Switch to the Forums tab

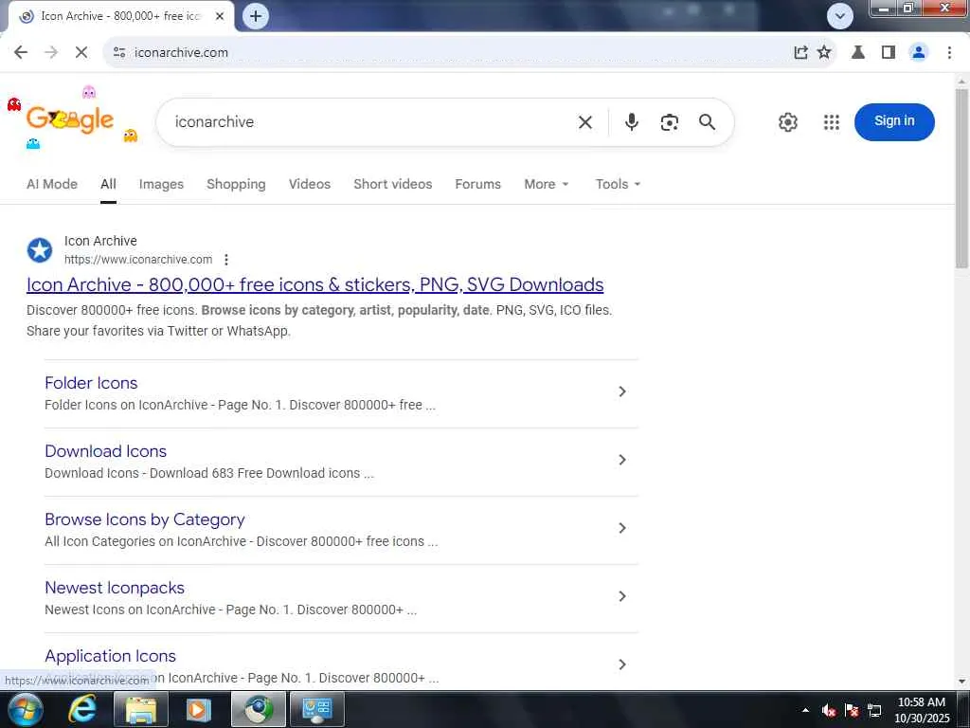477,184
